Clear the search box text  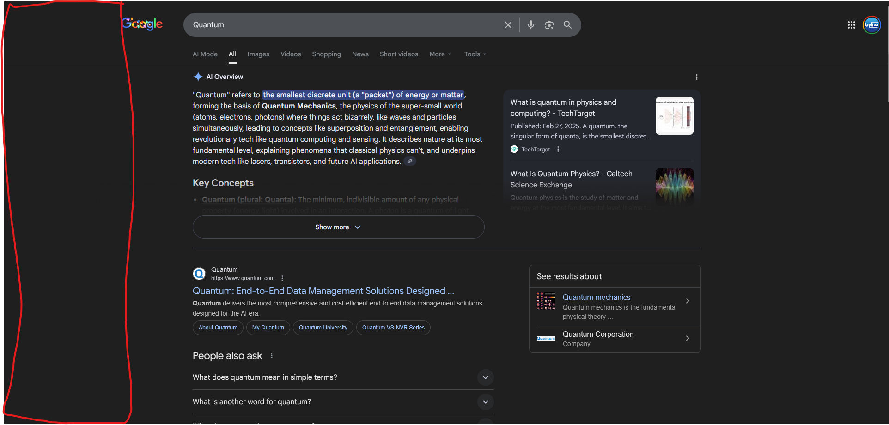click(x=508, y=25)
